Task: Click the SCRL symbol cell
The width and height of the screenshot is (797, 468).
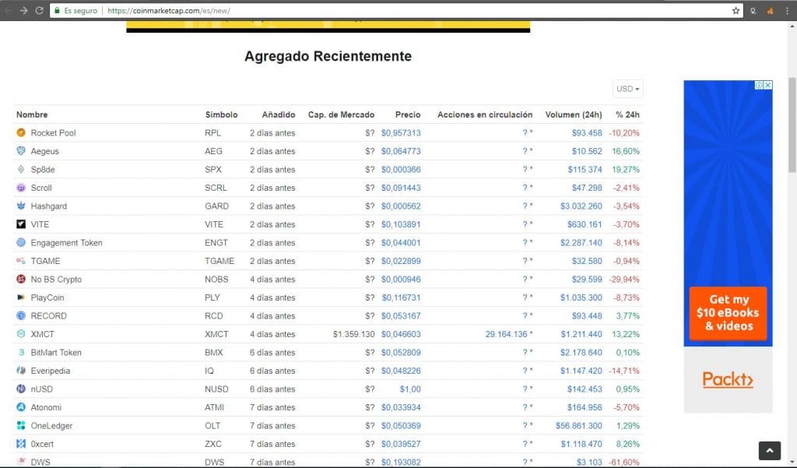Action: click(x=216, y=188)
